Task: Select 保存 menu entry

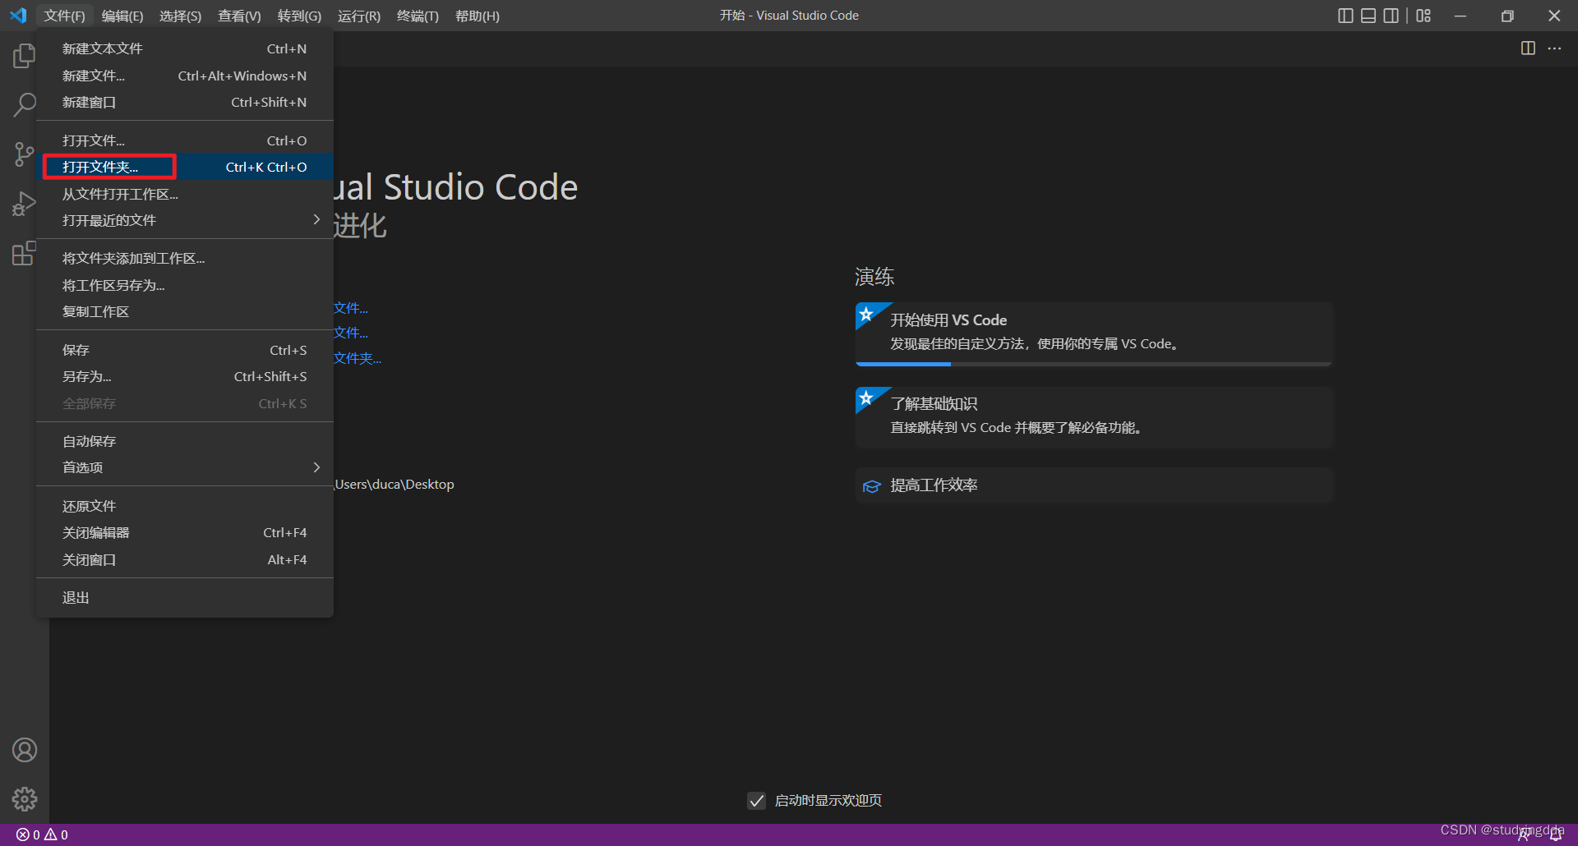Action: tap(185, 350)
